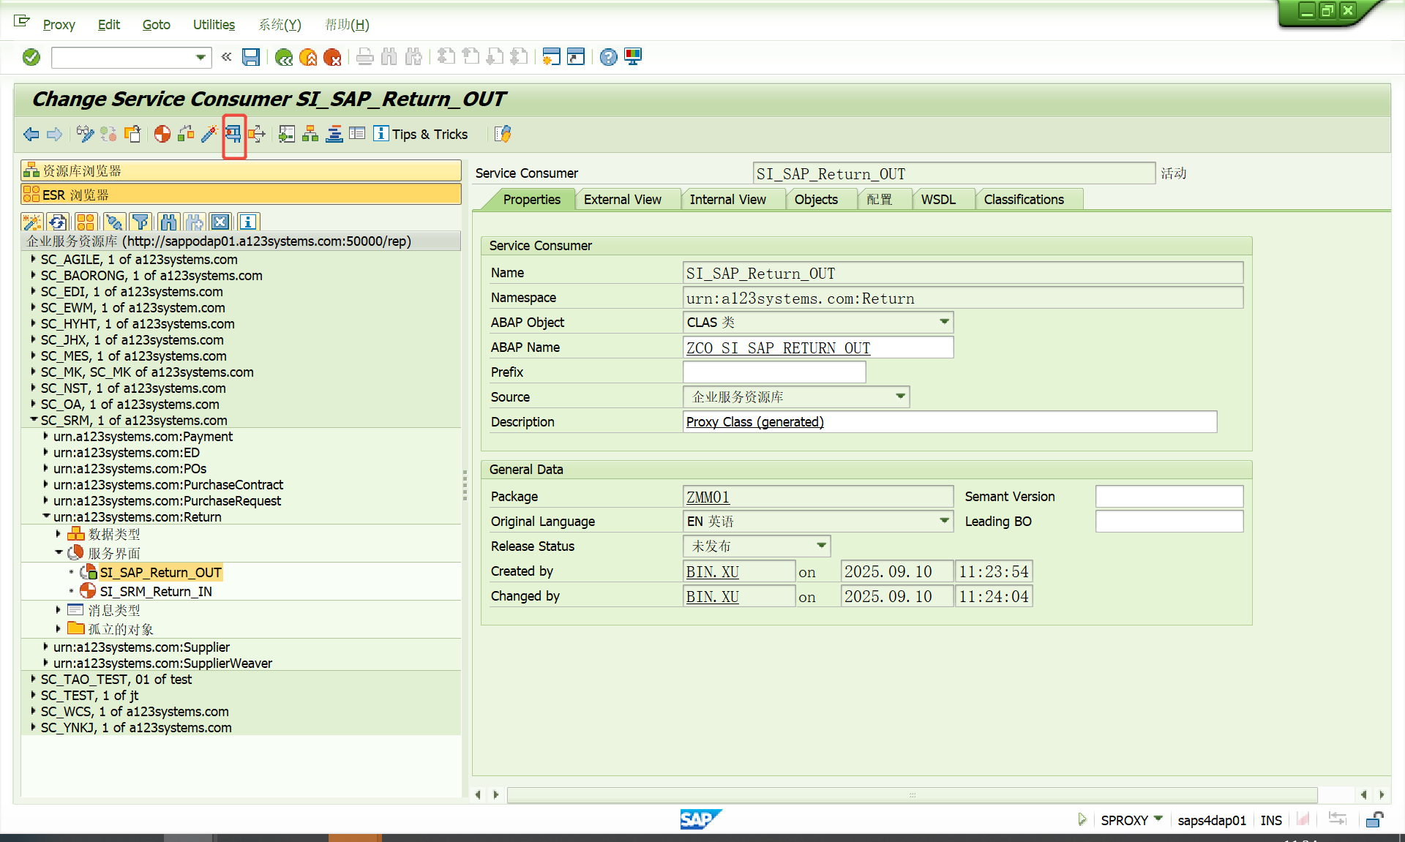Click the Proxy Class (generated) description

[x=754, y=422]
